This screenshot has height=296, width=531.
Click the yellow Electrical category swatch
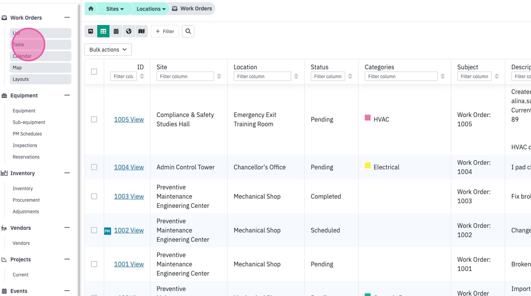click(x=367, y=165)
